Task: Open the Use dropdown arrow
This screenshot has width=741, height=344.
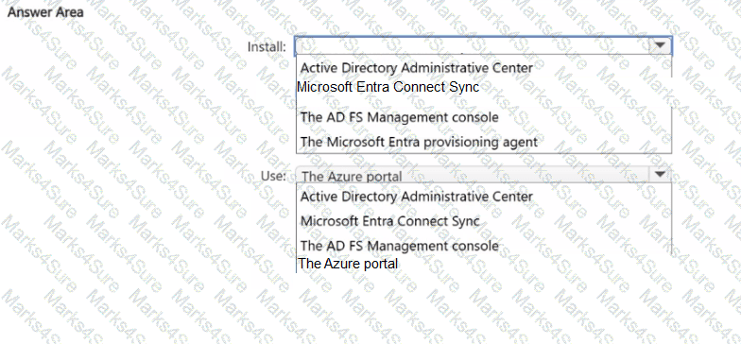Action: click(x=660, y=175)
